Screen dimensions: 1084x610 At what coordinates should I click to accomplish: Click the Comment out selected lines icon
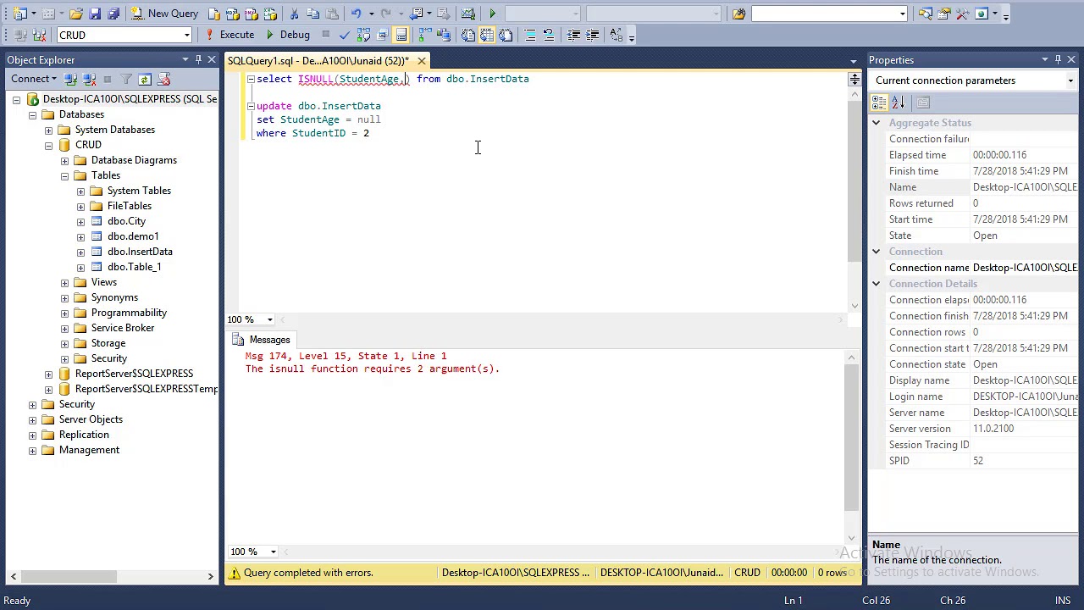click(x=529, y=35)
